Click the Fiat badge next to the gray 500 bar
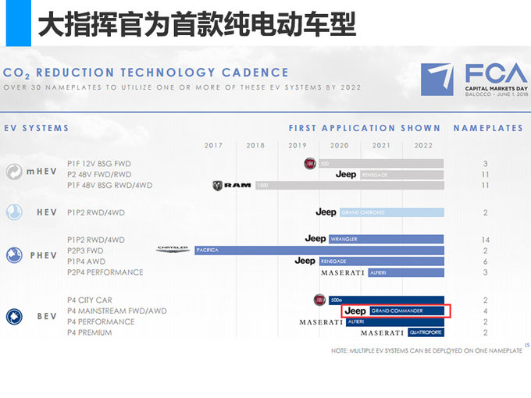Screen dimensions: 531x398 (310, 163)
